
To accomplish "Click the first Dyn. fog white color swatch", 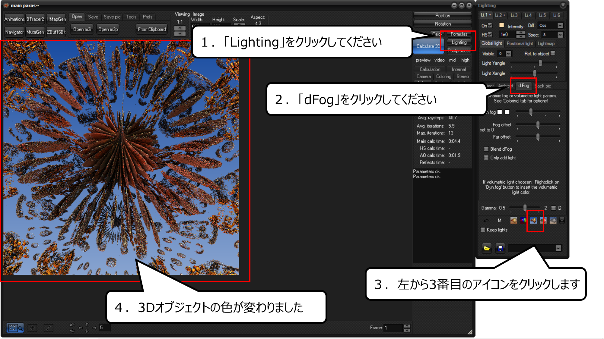I will (x=500, y=112).
